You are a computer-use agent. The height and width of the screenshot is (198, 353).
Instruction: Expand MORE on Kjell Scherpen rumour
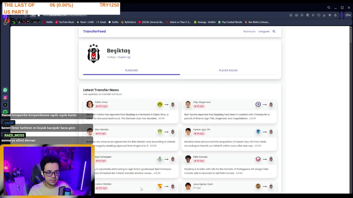pos(157,173)
